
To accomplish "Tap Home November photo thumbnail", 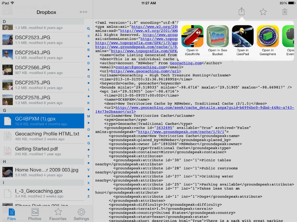I will click(x=8, y=172).
